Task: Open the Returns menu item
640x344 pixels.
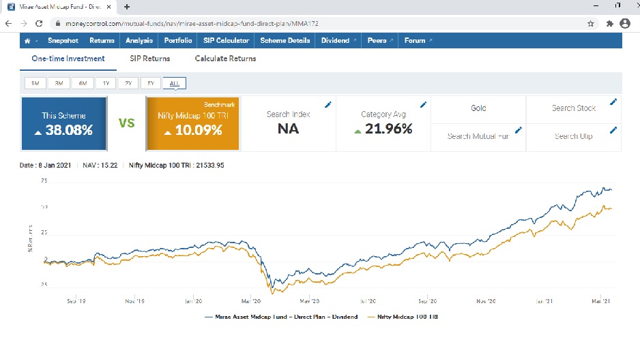Action: 102,41
